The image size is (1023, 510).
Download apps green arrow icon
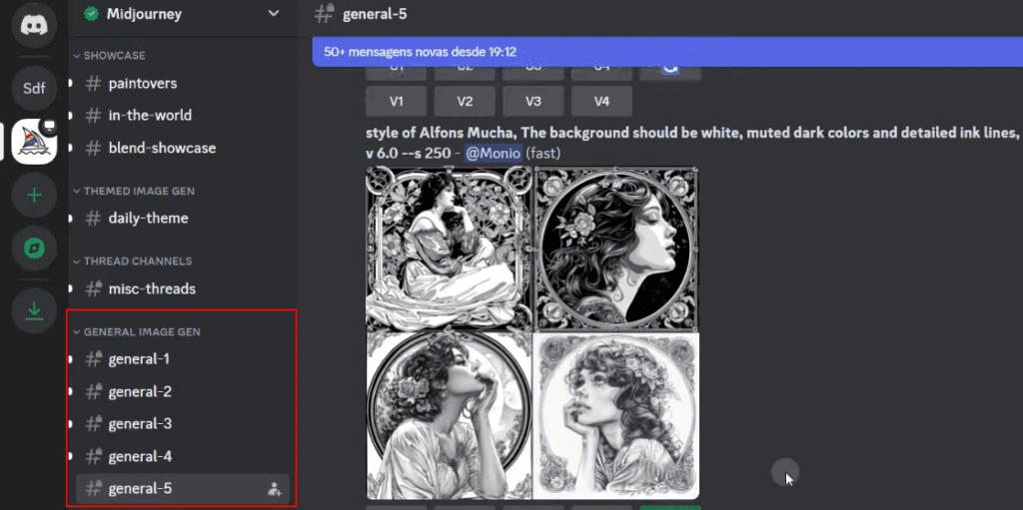click(x=34, y=311)
